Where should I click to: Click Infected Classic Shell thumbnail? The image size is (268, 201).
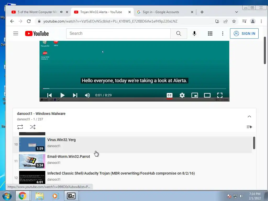[x=32, y=177]
